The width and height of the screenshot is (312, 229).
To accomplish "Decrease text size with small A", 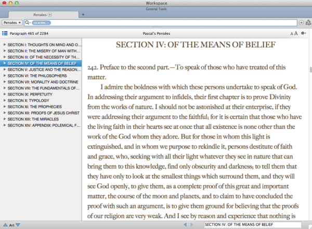I will coord(292,34).
